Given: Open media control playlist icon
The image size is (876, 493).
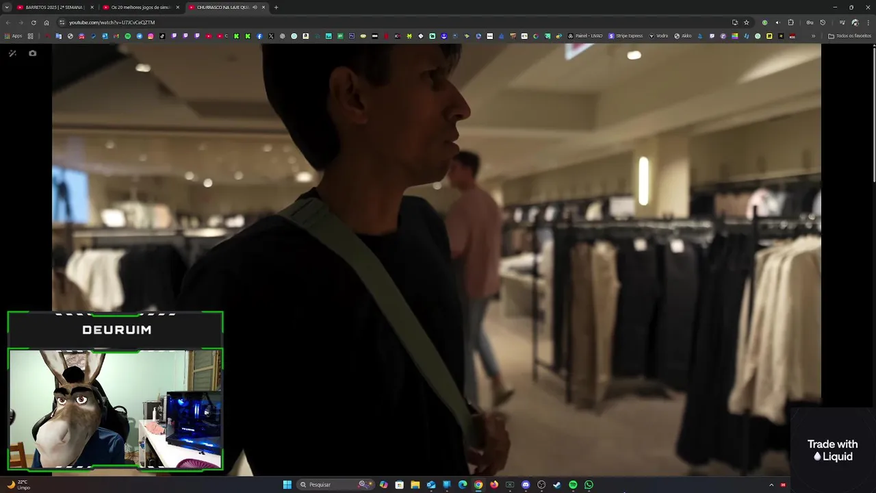Looking at the screenshot, I should pyautogui.click(x=842, y=23).
